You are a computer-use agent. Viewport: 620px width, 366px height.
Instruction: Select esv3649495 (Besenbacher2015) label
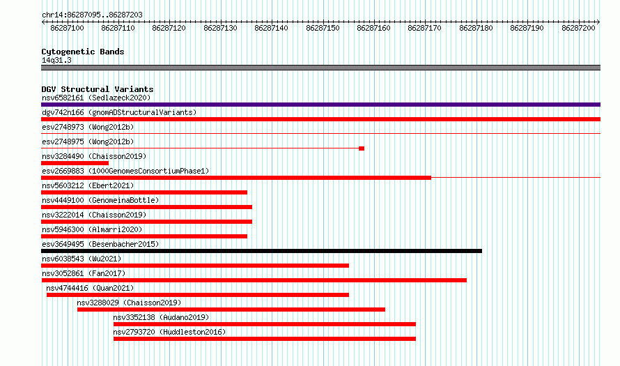click(100, 244)
